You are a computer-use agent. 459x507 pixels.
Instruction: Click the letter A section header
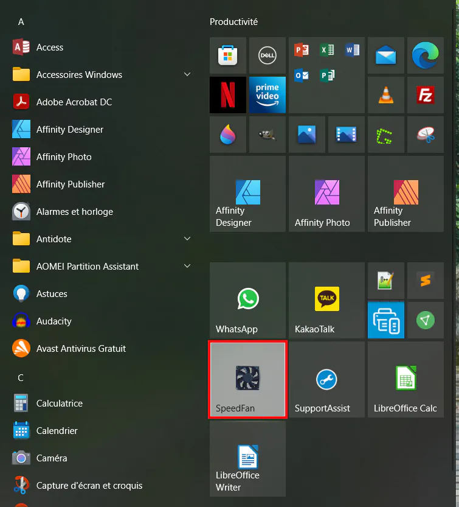pyautogui.click(x=21, y=22)
